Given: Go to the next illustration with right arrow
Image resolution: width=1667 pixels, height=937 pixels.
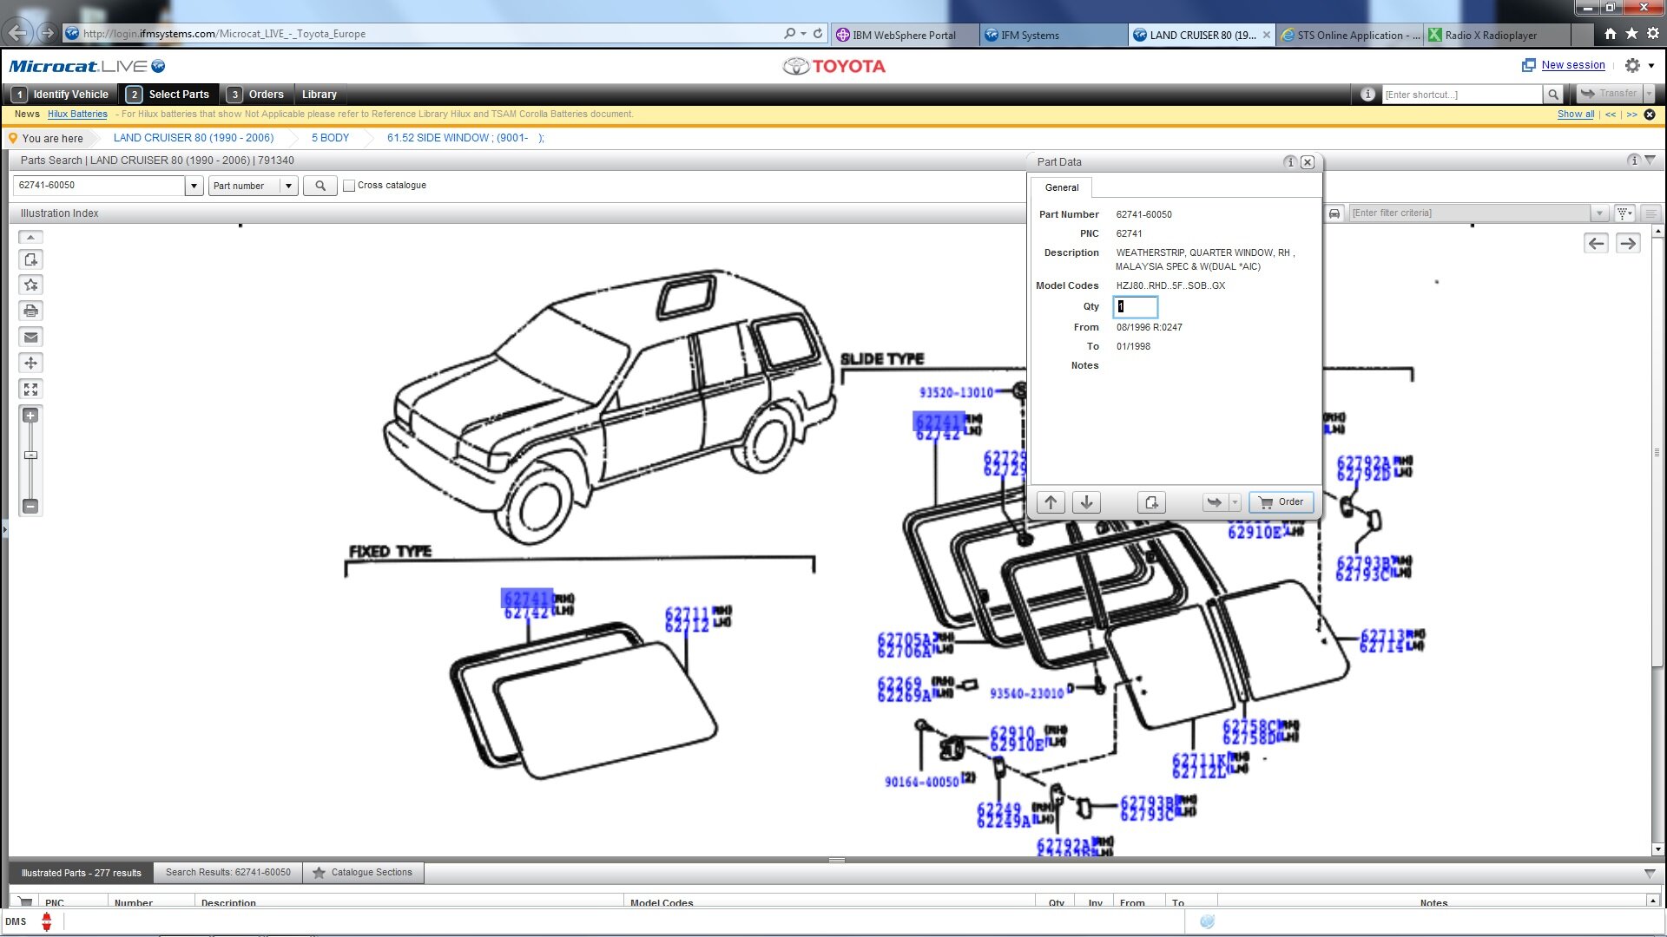Looking at the screenshot, I should click(1628, 244).
